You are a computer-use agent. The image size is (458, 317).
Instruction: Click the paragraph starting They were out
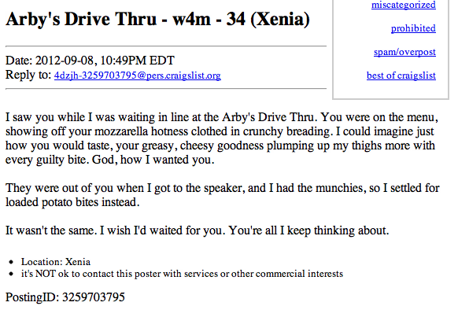pos(222,195)
